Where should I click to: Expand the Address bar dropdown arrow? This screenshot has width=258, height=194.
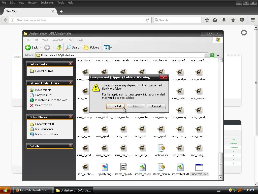coord(206,55)
